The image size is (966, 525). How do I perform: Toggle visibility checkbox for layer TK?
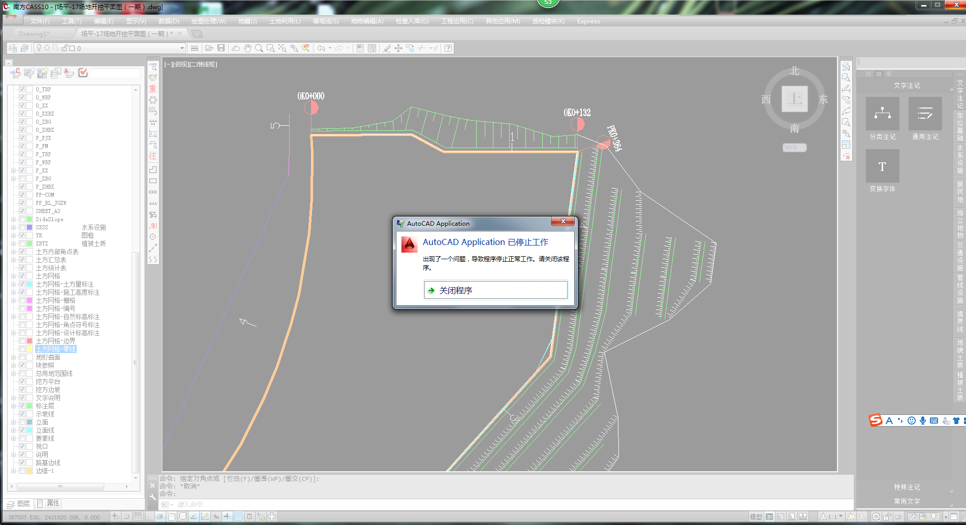22,235
